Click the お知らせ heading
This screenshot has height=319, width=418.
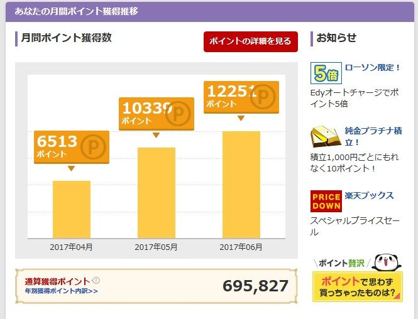click(336, 38)
